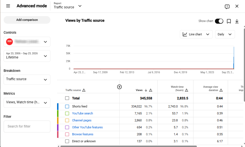The height and width of the screenshot is (147, 245).
Task: Click warning icon beside Average view duration
Action: pyautogui.click(x=221, y=90)
